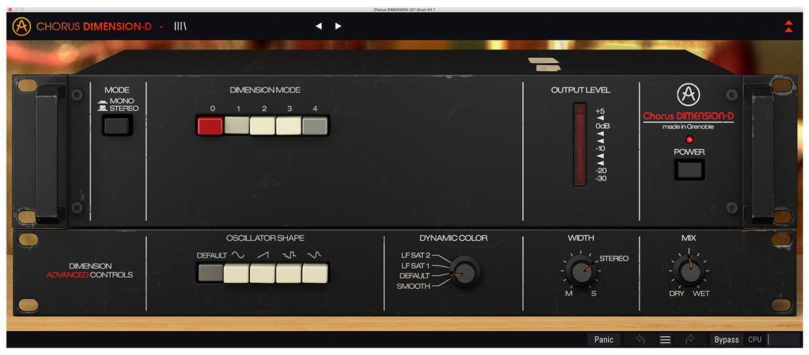Viewport: 809px width, 355px height.
Task: Select square wave oscillator shape button
Action: click(289, 274)
